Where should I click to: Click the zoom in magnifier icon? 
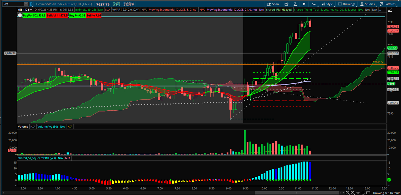pyautogui.click(x=353, y=193)
